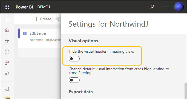The height and width of the screenshot is (99, 187).
Task: Open the more options ellipsis in the header
Action: tap(165, 7)
